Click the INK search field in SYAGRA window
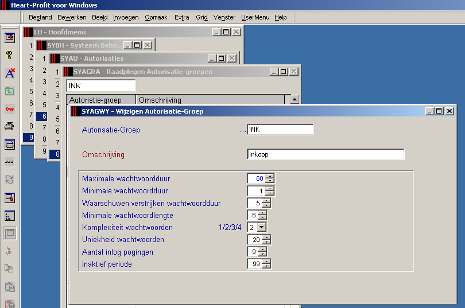This screenshot has height=308, width=465. 101,86
